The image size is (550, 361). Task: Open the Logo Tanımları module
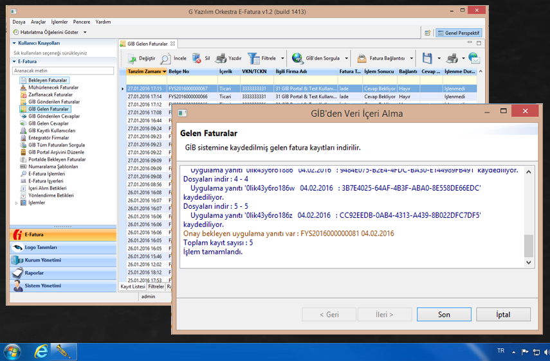(63, 247)
